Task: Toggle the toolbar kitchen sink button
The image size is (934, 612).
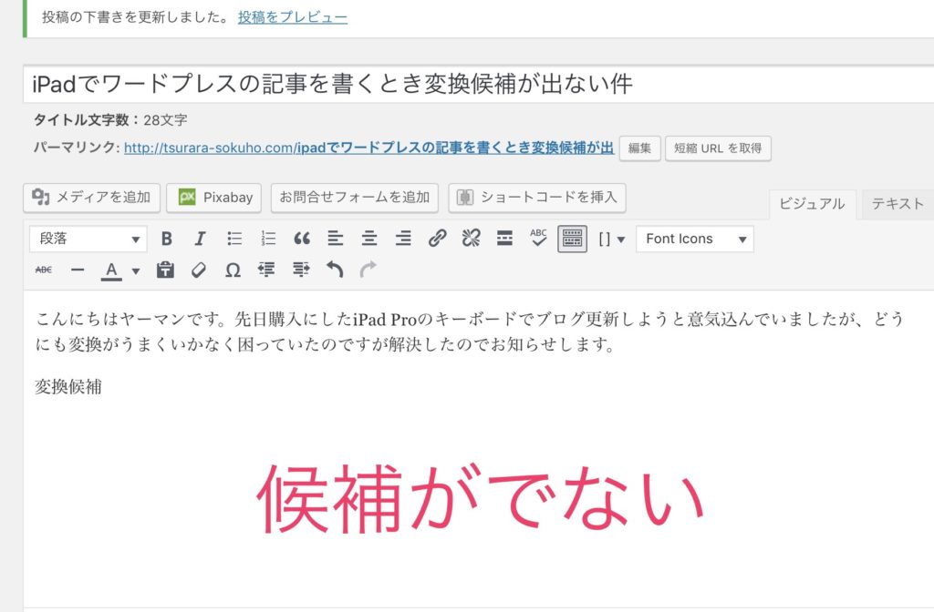Action: pos(572,239)
